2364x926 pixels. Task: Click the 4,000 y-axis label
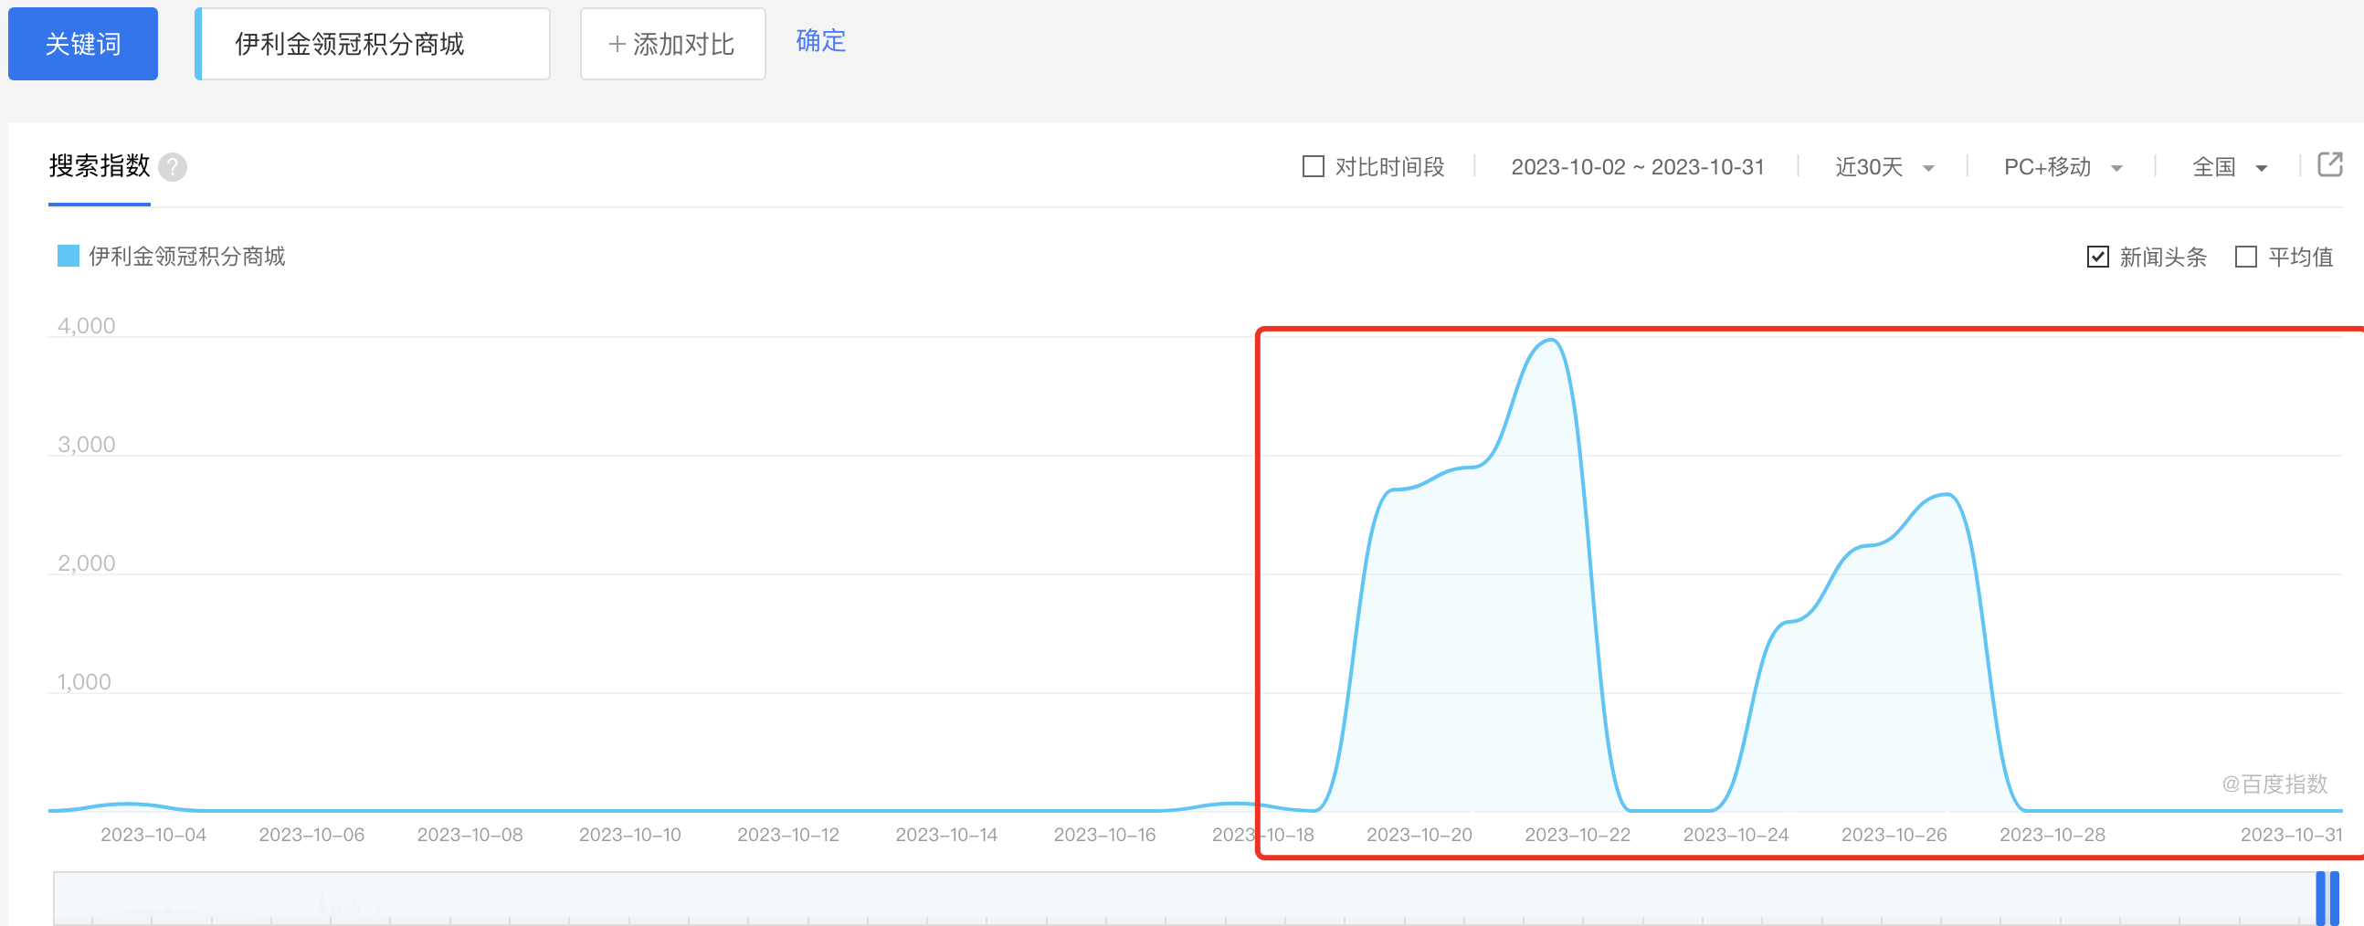click(86, 326)
